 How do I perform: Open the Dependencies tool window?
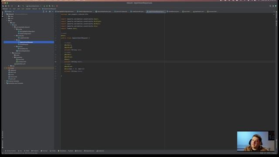tap(89, 151)
